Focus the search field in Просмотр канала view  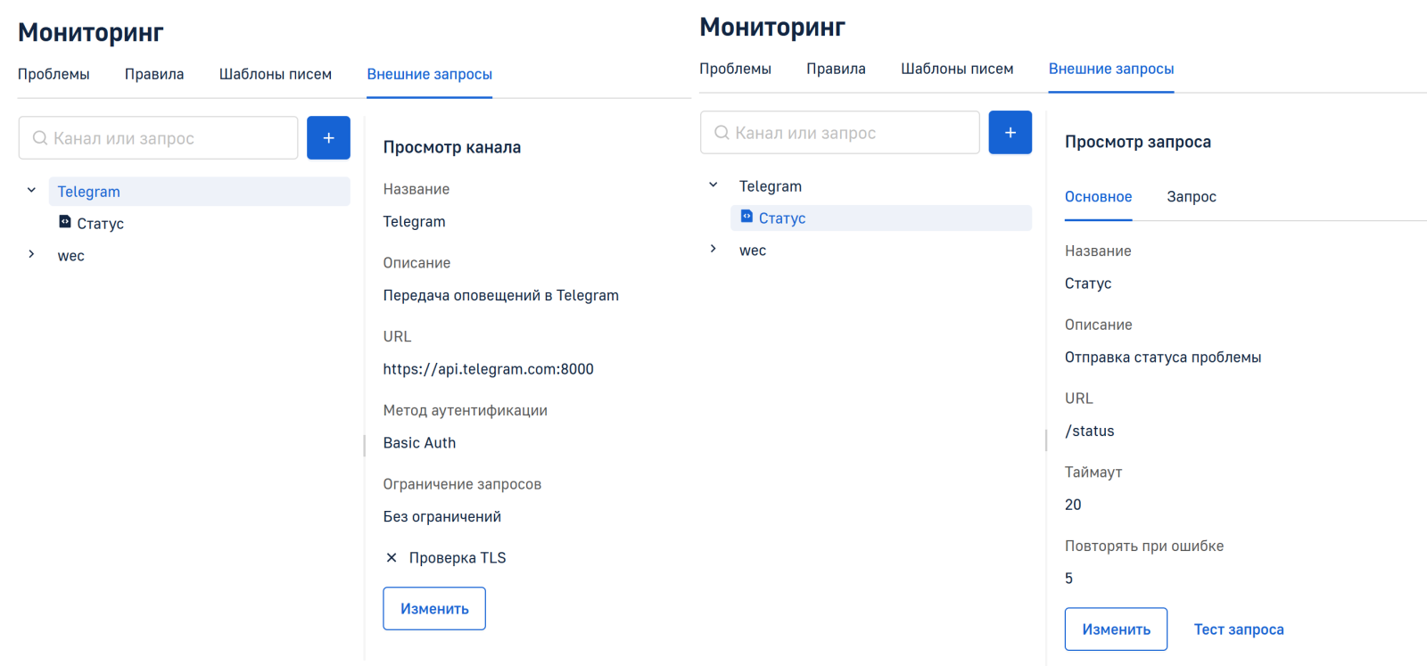click(x=169, y=138)
